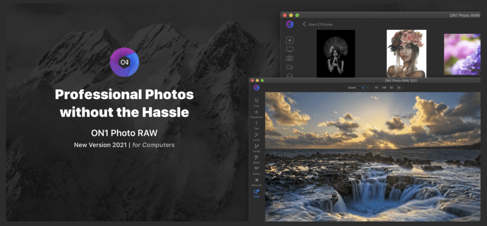Click the Users breadcrumb
The width and height of the screenshot is (487, 226).
pyautogui.click(x=312, y=24)
